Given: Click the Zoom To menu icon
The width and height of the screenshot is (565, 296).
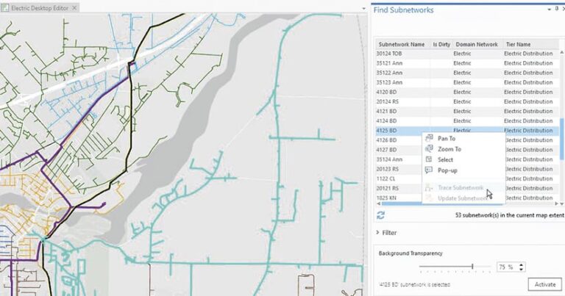Looking at the screenshot, I should click(429, 148).
